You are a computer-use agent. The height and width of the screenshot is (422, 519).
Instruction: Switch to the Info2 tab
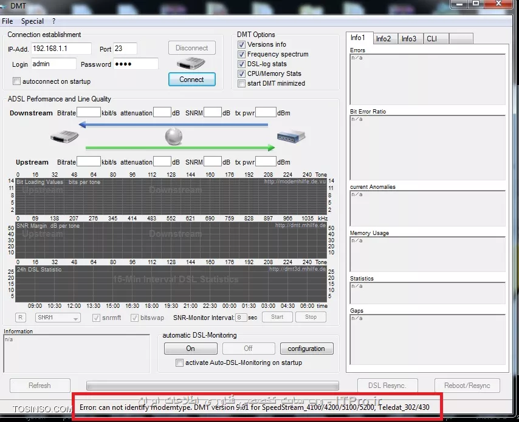pos(385,39)
